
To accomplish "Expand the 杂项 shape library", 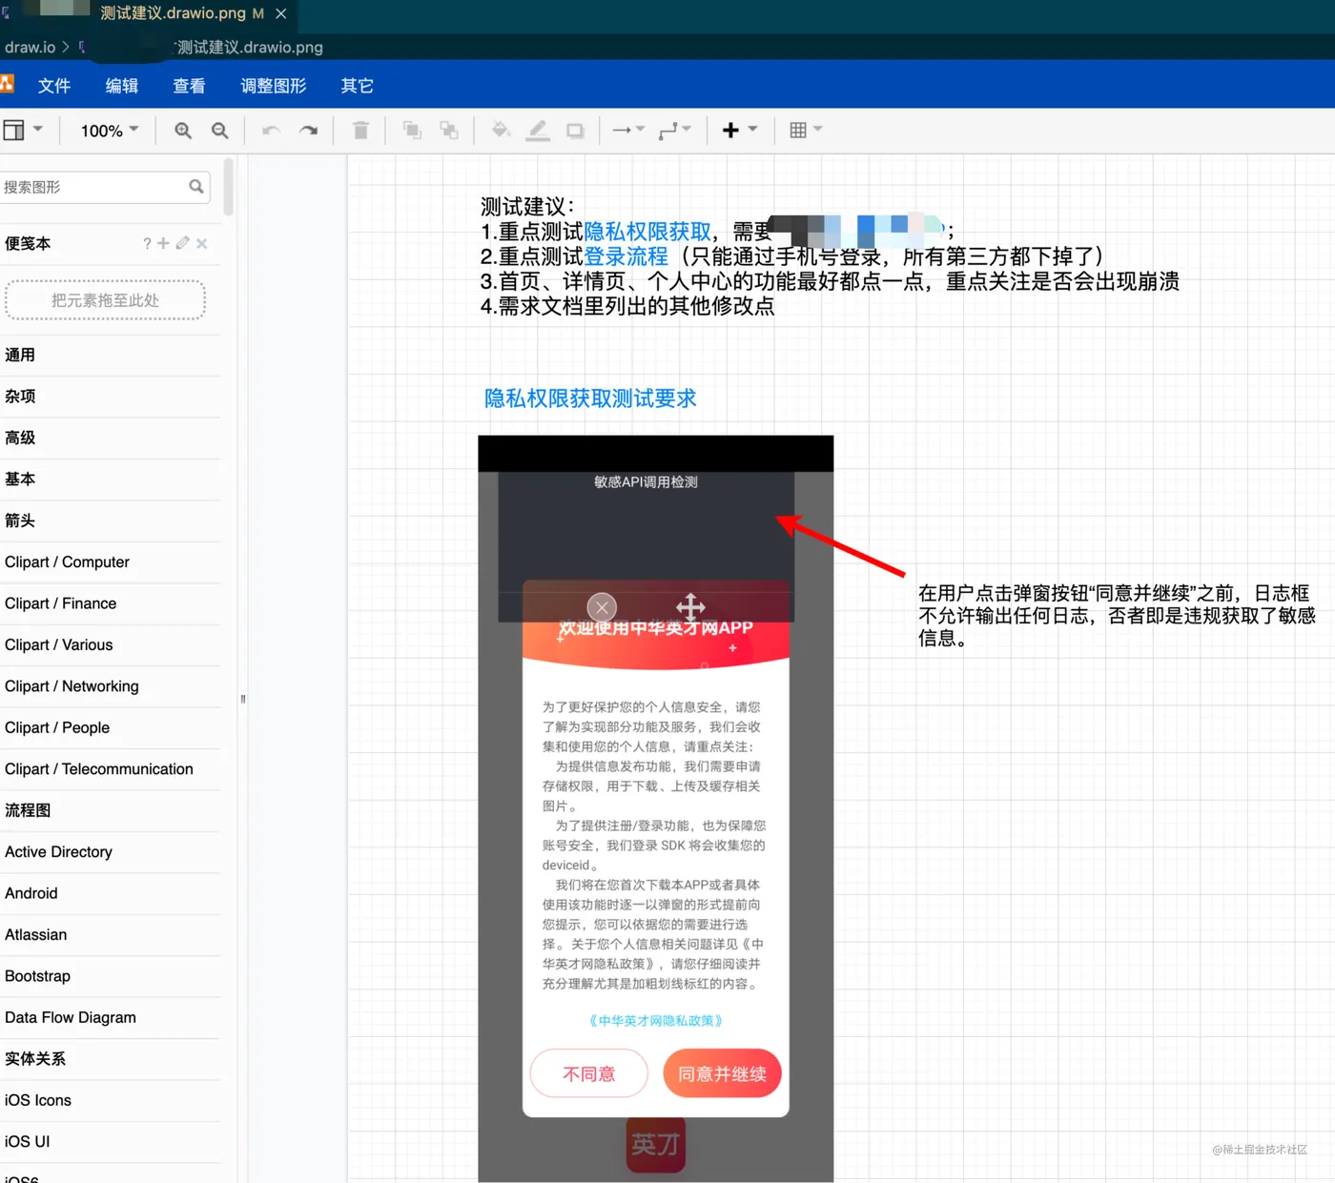I will click(111, 397).
